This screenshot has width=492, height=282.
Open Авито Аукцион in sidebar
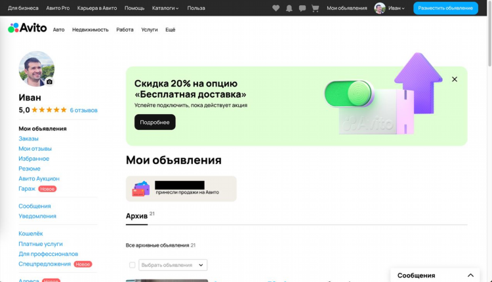pyautogui.click(x=39, y=178)
